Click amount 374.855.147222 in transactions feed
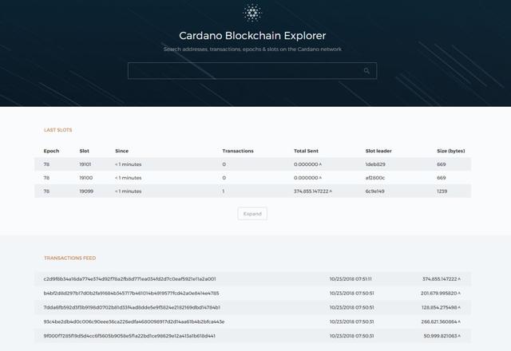511x351 pixels. click(442, 279)
